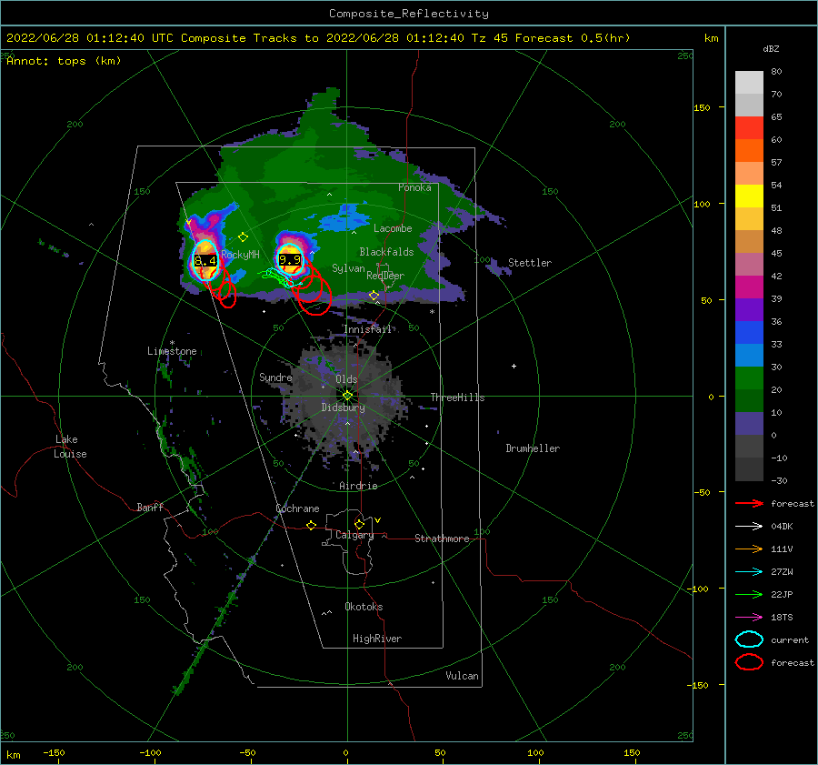Click the yellow diamond marker near RockyMH
The image size is (818, 765).
tap(243, 237)
